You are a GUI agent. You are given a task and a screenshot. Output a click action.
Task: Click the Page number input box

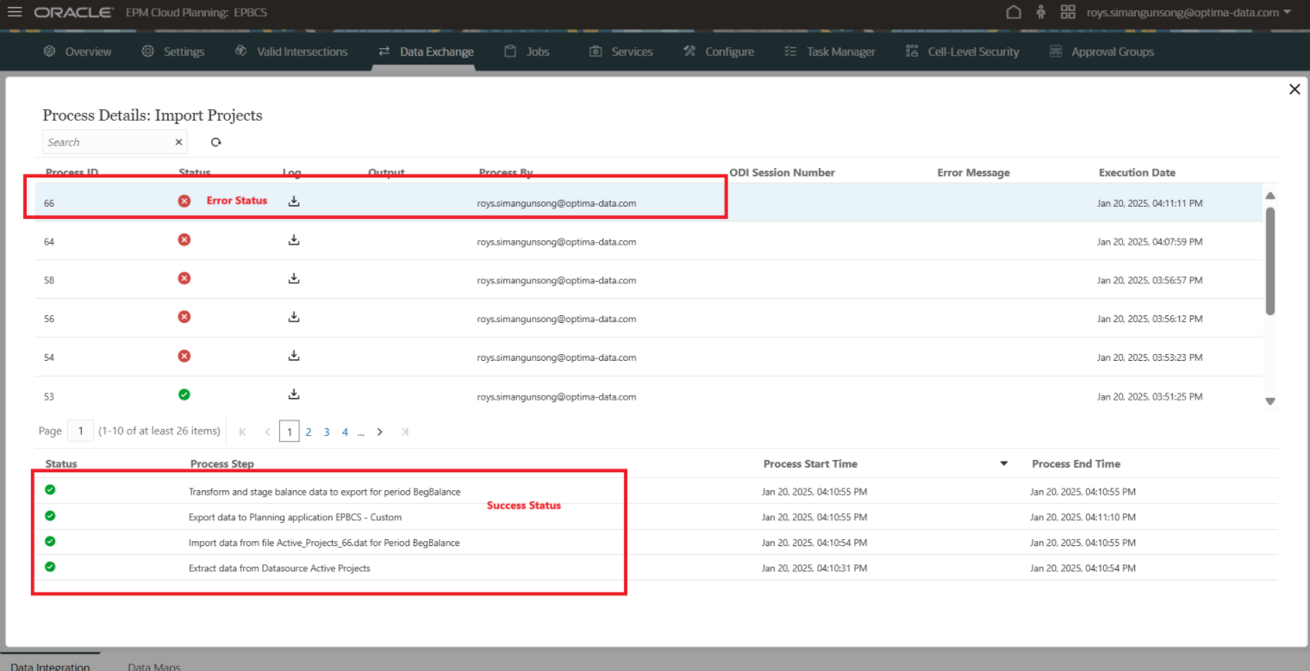pyautogui.click(x=80, y=431)
